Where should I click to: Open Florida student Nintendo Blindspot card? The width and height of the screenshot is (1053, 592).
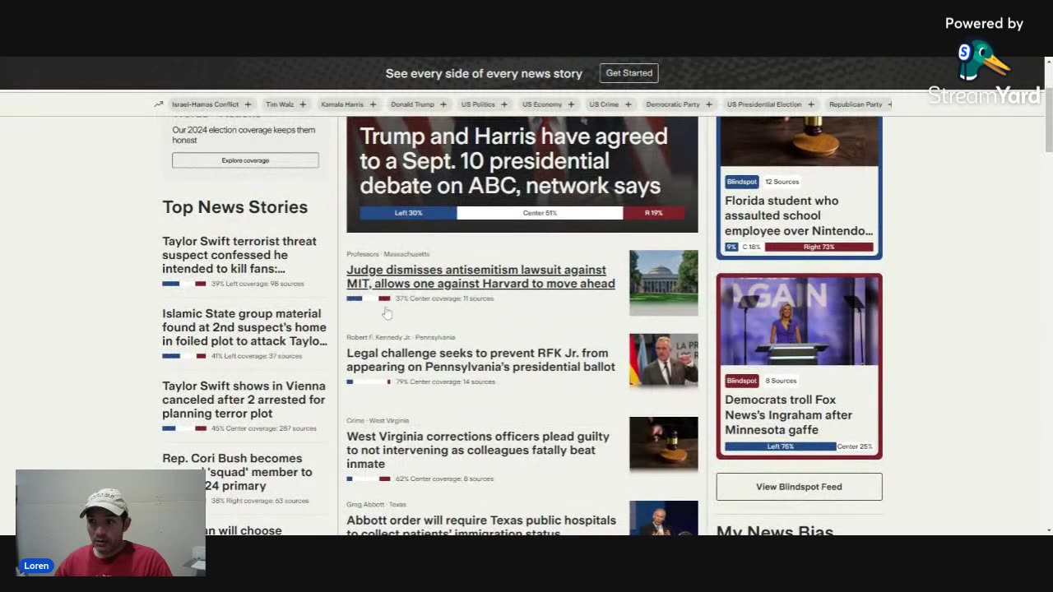pos(798,215)
